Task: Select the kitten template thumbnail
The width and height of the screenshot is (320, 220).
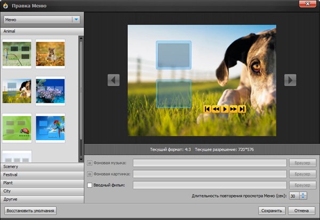Action: click(x=50, y=54)
